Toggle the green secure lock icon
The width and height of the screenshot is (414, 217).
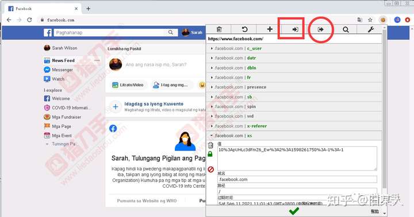click(x=210, y=154)
